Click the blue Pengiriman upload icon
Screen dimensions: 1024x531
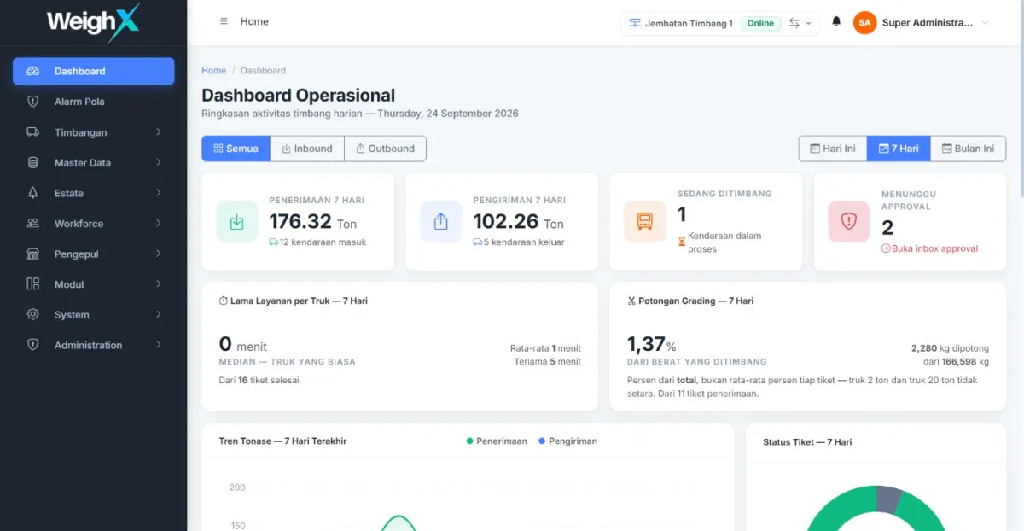[440, 222]
